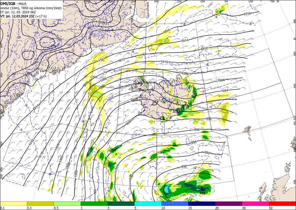Click the '990' isobar label

click(x=184, y=166)
